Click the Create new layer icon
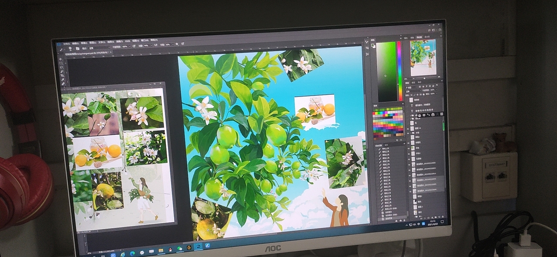This screenshot has width=557, height=257. point(439,217)
